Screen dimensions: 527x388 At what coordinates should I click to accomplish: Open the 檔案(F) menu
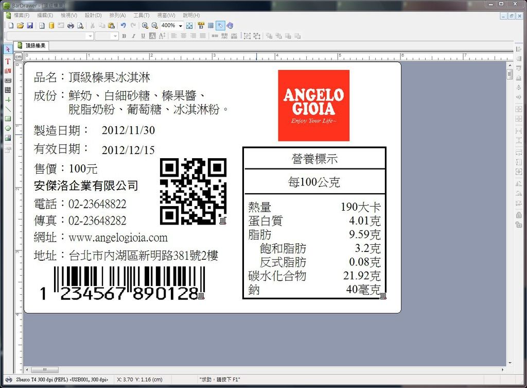tap(22, 15)
